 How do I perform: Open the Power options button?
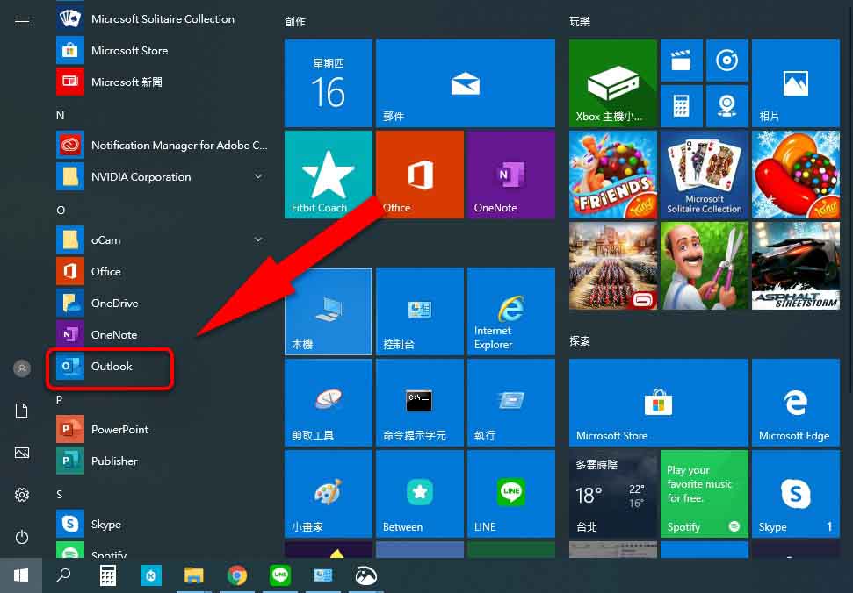(x=22, y=537)
